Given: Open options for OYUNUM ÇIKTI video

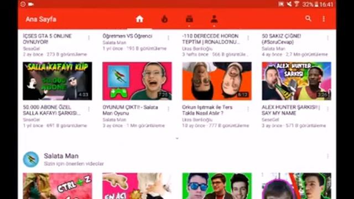Looking at the screenshot, I should [x=168, y=109].
